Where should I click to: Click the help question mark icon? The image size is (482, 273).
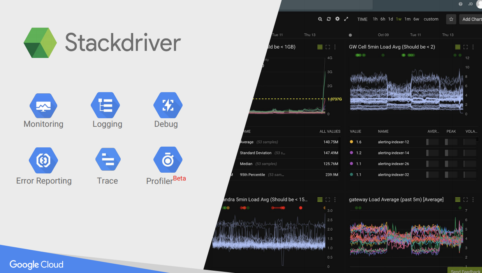point(461,4)
